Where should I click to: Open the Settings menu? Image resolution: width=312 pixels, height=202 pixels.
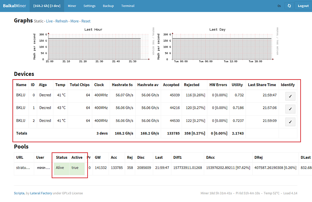(89, 6)
